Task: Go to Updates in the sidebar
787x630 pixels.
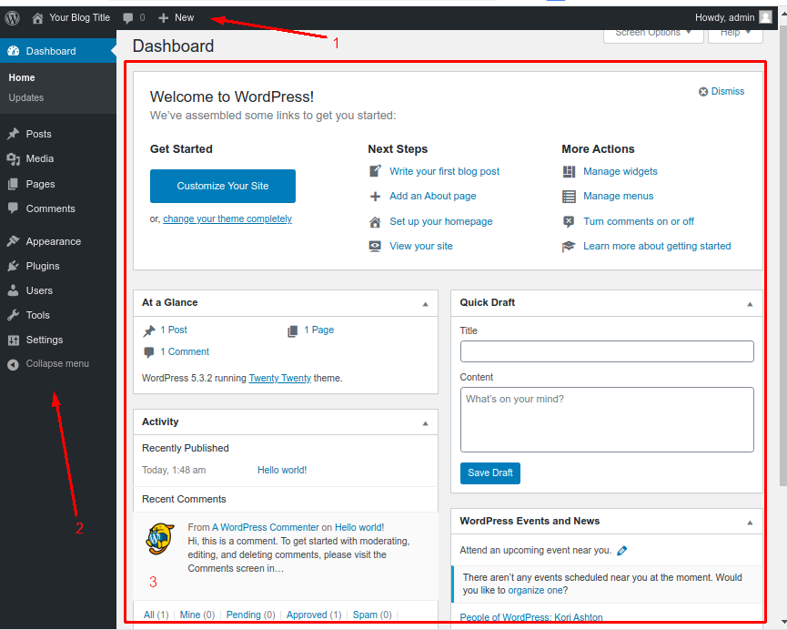Action: coord(26,97)
